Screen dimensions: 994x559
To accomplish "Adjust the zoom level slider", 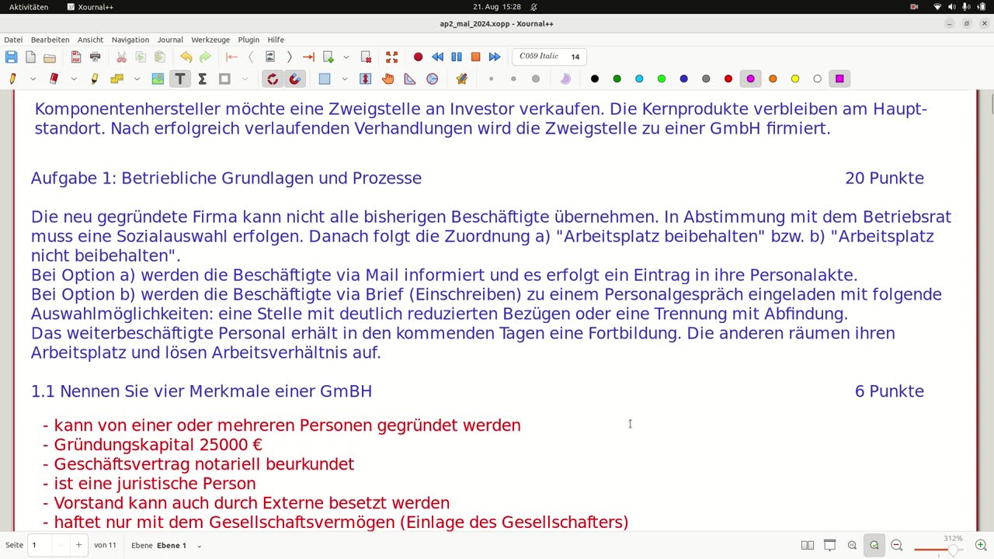I will tap(940, 550).
